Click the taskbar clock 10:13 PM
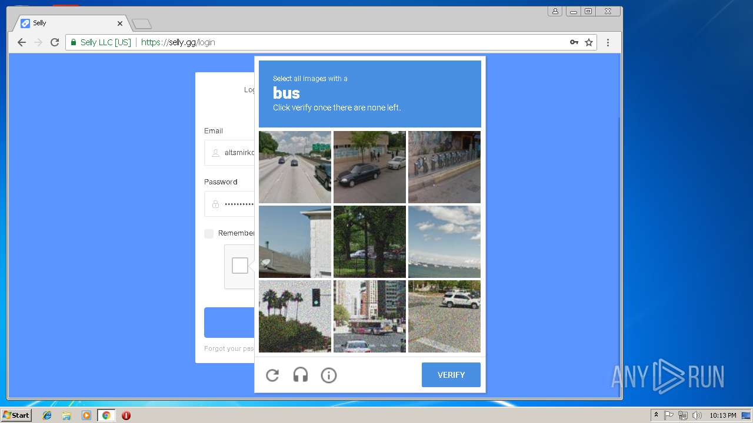This screenshot has width=753, height=423. click(722, 415)
